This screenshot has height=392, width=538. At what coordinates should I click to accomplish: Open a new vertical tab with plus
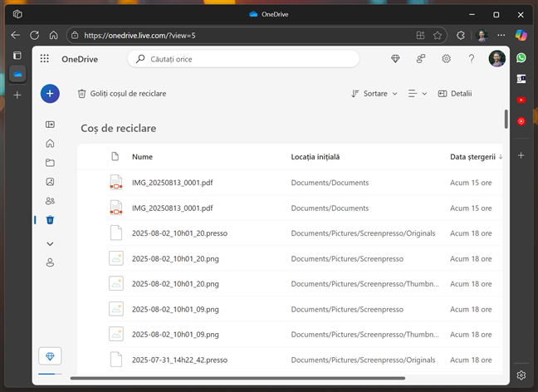click(x=17, y=95)
